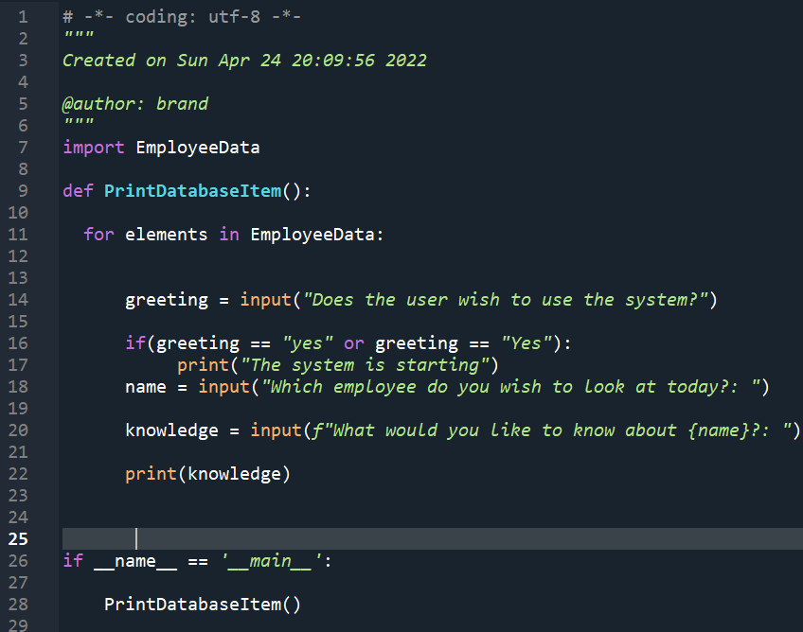The image size is (803, 632).
Task: Click the print statement on line 17
Action: [203, 364]
